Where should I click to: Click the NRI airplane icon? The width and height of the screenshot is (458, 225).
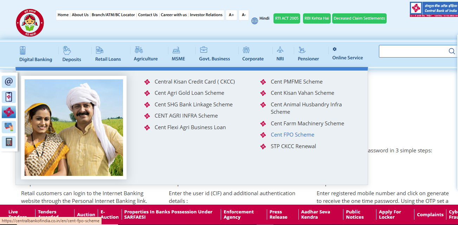tap(280, 49)
